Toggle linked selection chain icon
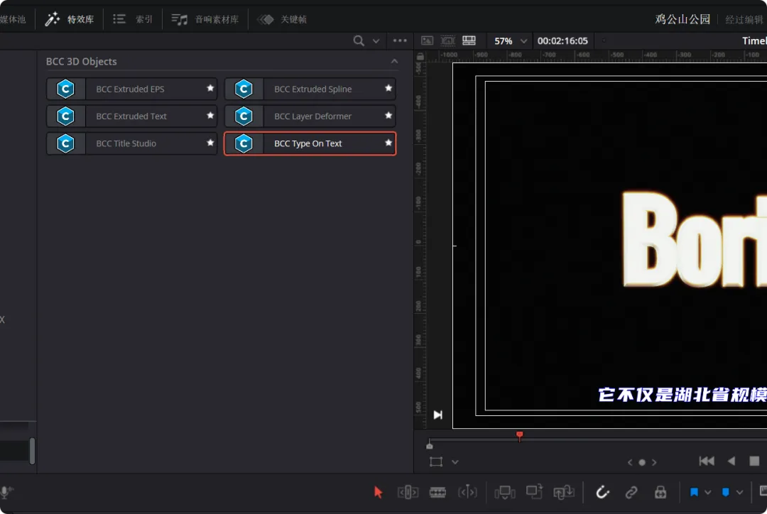The image size is (767, 514). (631, 492)
